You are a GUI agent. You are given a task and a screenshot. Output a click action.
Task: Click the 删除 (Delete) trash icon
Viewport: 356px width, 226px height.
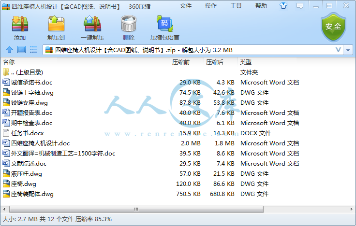129,24
